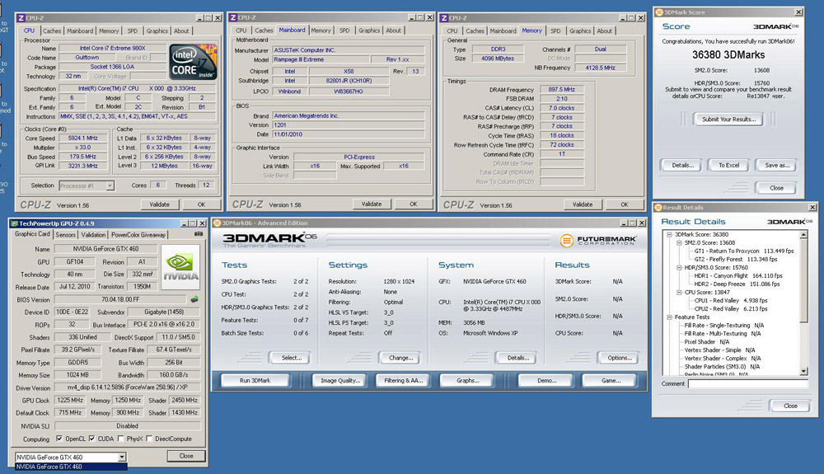Screen dimensions: 824x474
Task: Enable the DirectCompute checkbox
Action: pos(149,439)
